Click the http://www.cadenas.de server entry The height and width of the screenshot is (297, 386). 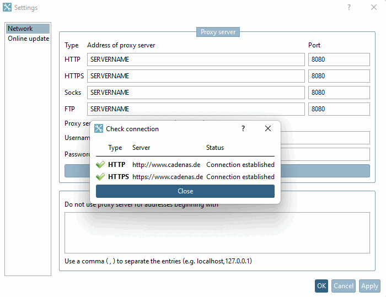click(x=166, y=165)
